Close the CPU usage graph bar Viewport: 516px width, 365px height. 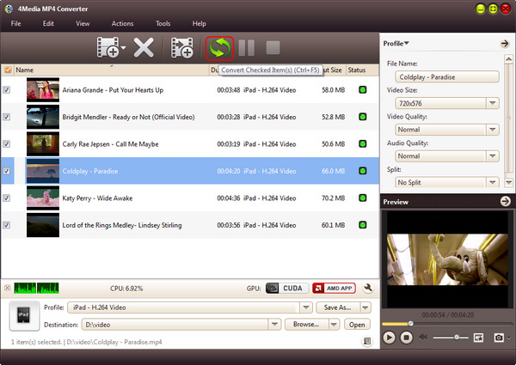(x=7, y=288)
